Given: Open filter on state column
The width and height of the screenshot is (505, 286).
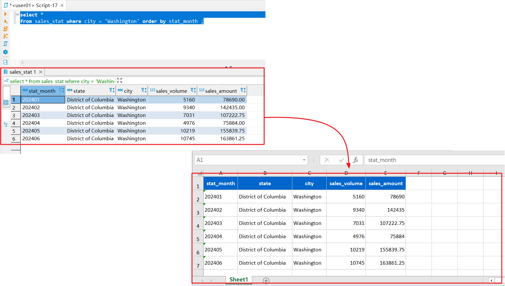Looking at the screenshot, I should 112,90.
